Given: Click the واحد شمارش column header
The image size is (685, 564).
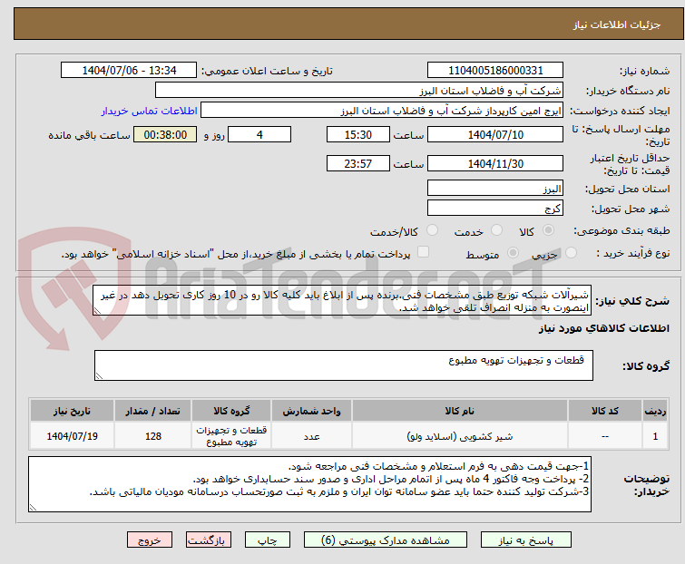Looking at the screenshot, I should click(x=311, y=411).
